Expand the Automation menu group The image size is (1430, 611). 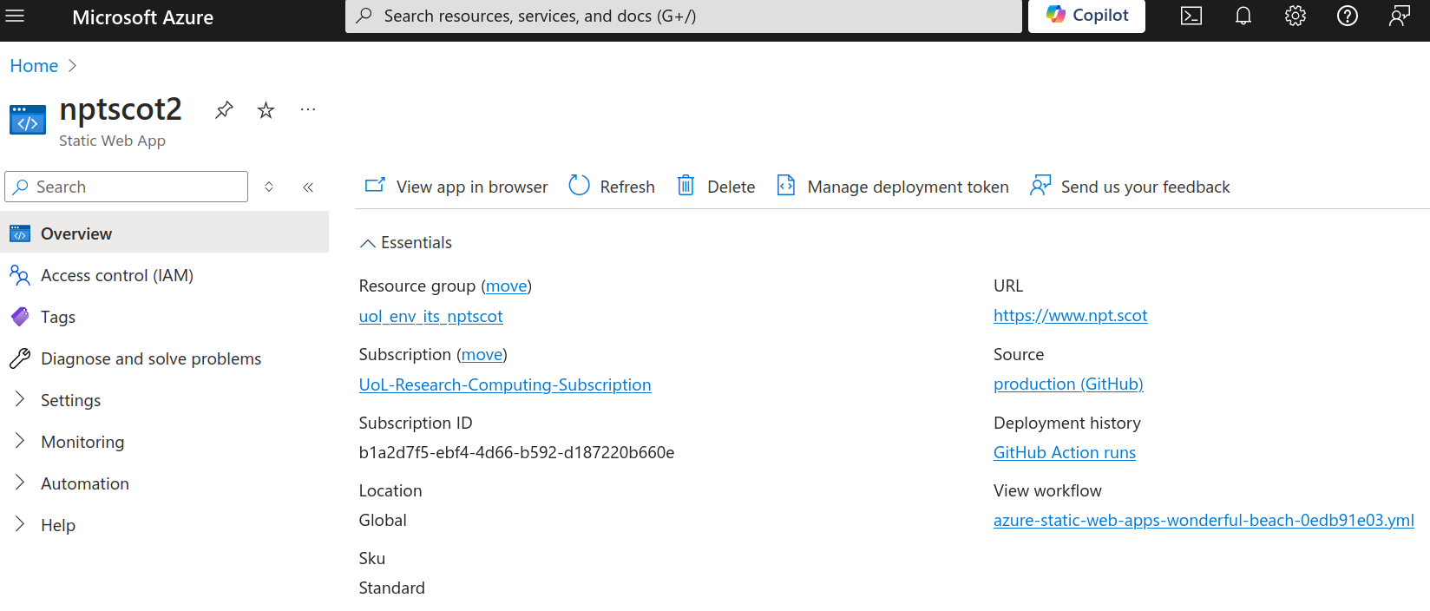pos(20,483)
